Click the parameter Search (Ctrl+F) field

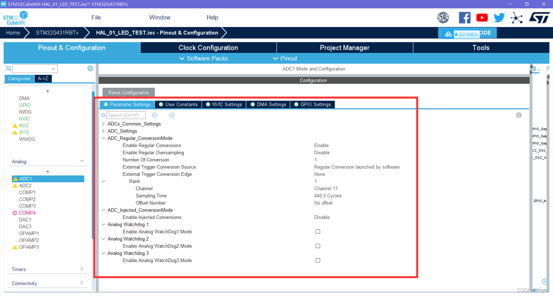coord(126,115)
